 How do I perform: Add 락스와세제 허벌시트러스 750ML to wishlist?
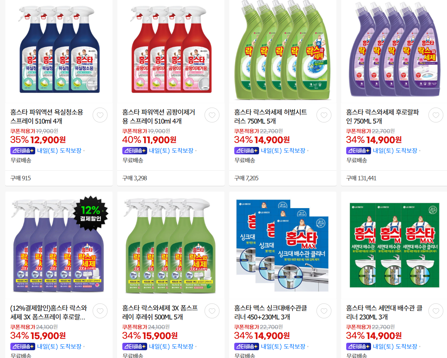pos(324,115)
